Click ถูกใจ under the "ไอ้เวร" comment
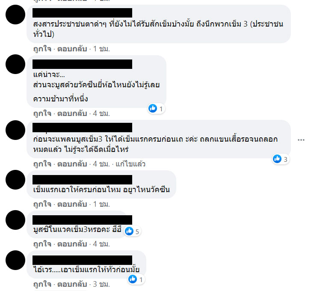This screenshot has height=291, width=311. pyautogui.click(x=42, y=284)
